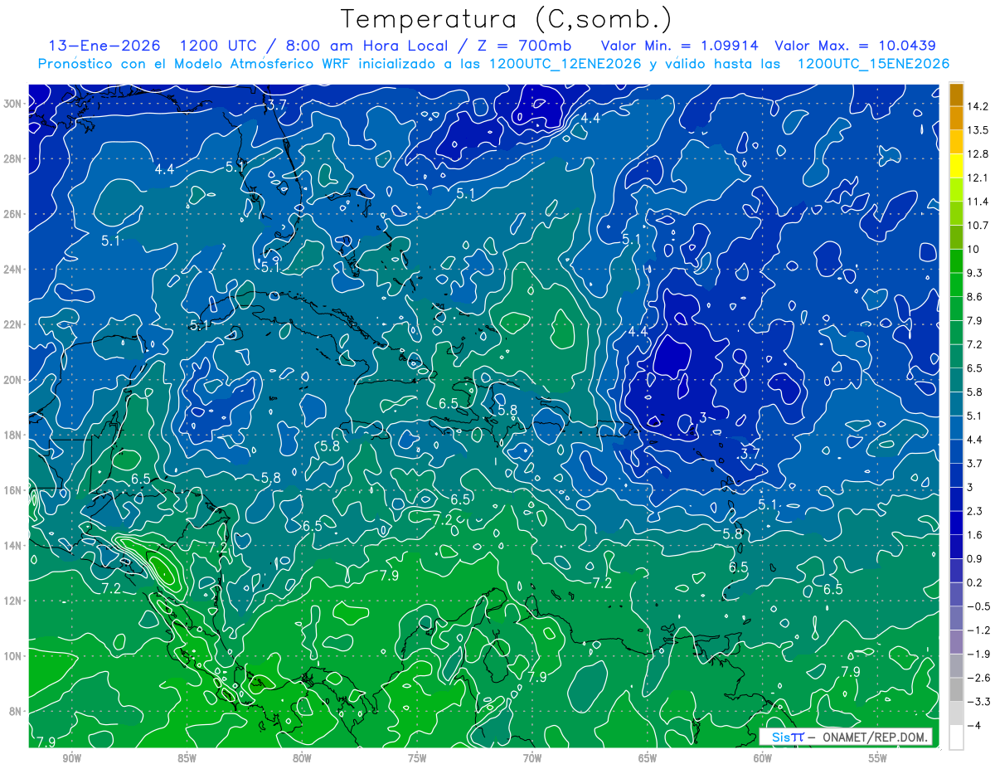Image resolution: width=995 pixels, height=769 pixels.
Task: Click the 60W longitude axis label
Action: point(763,758)
